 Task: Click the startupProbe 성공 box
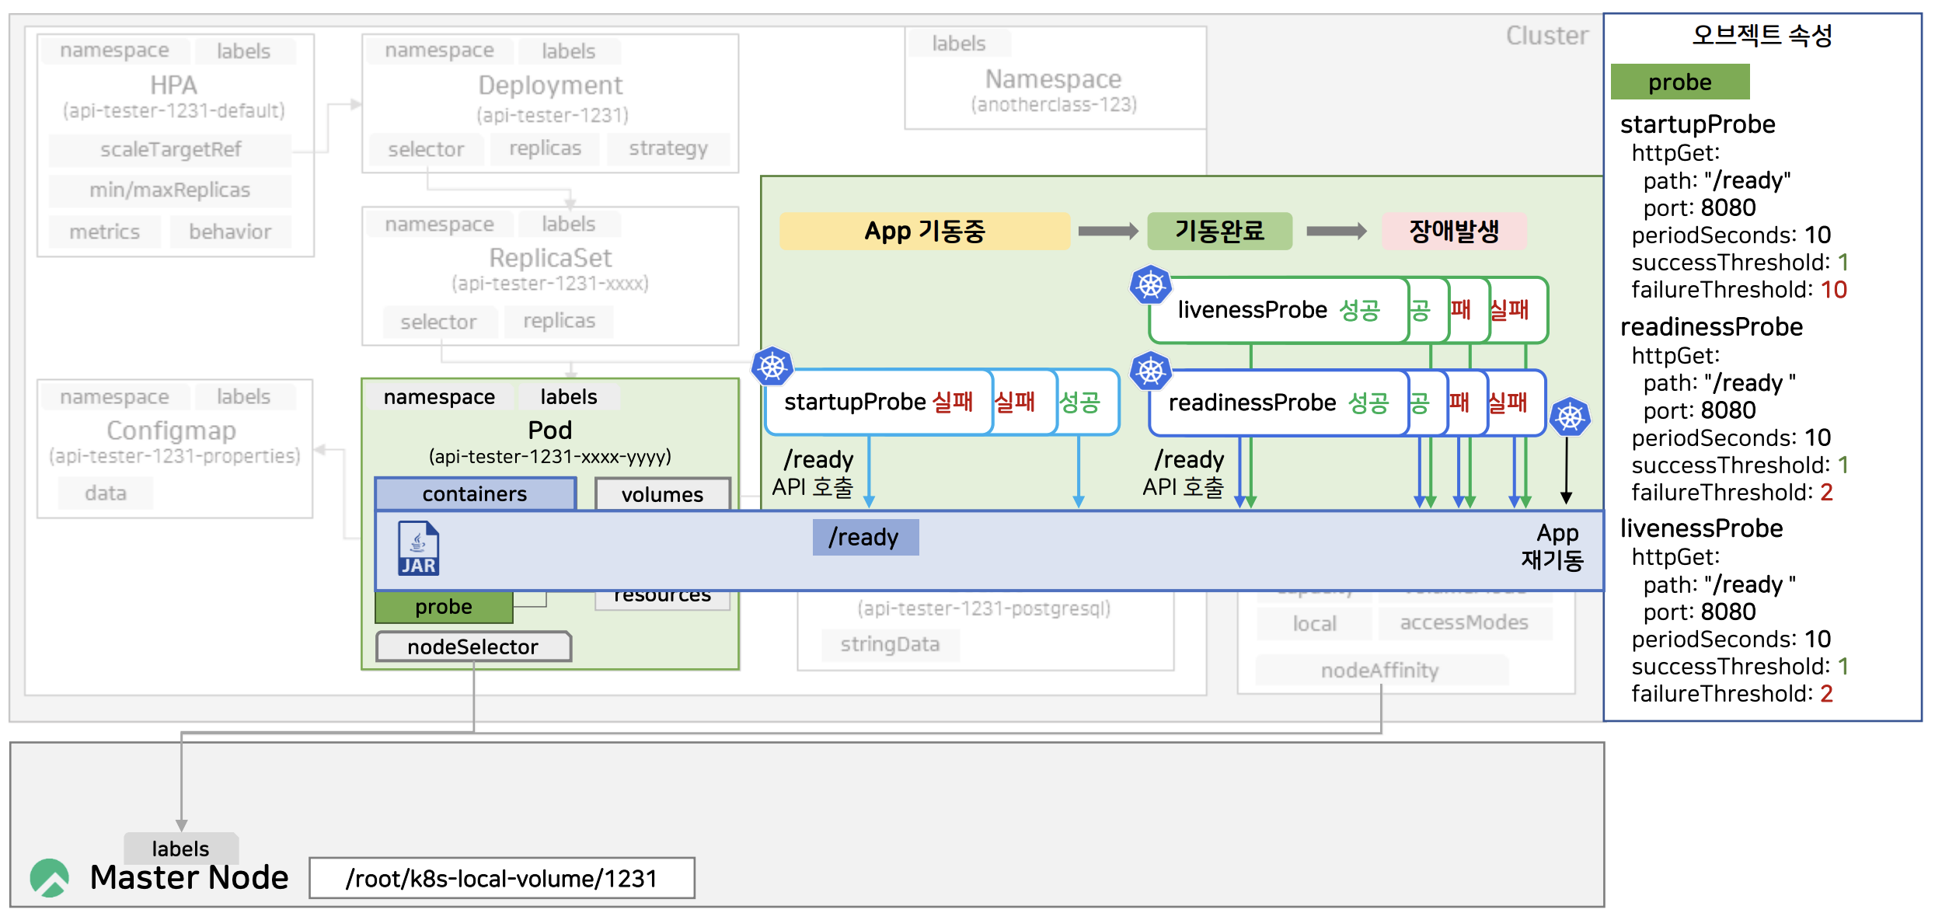(1088, 402)
